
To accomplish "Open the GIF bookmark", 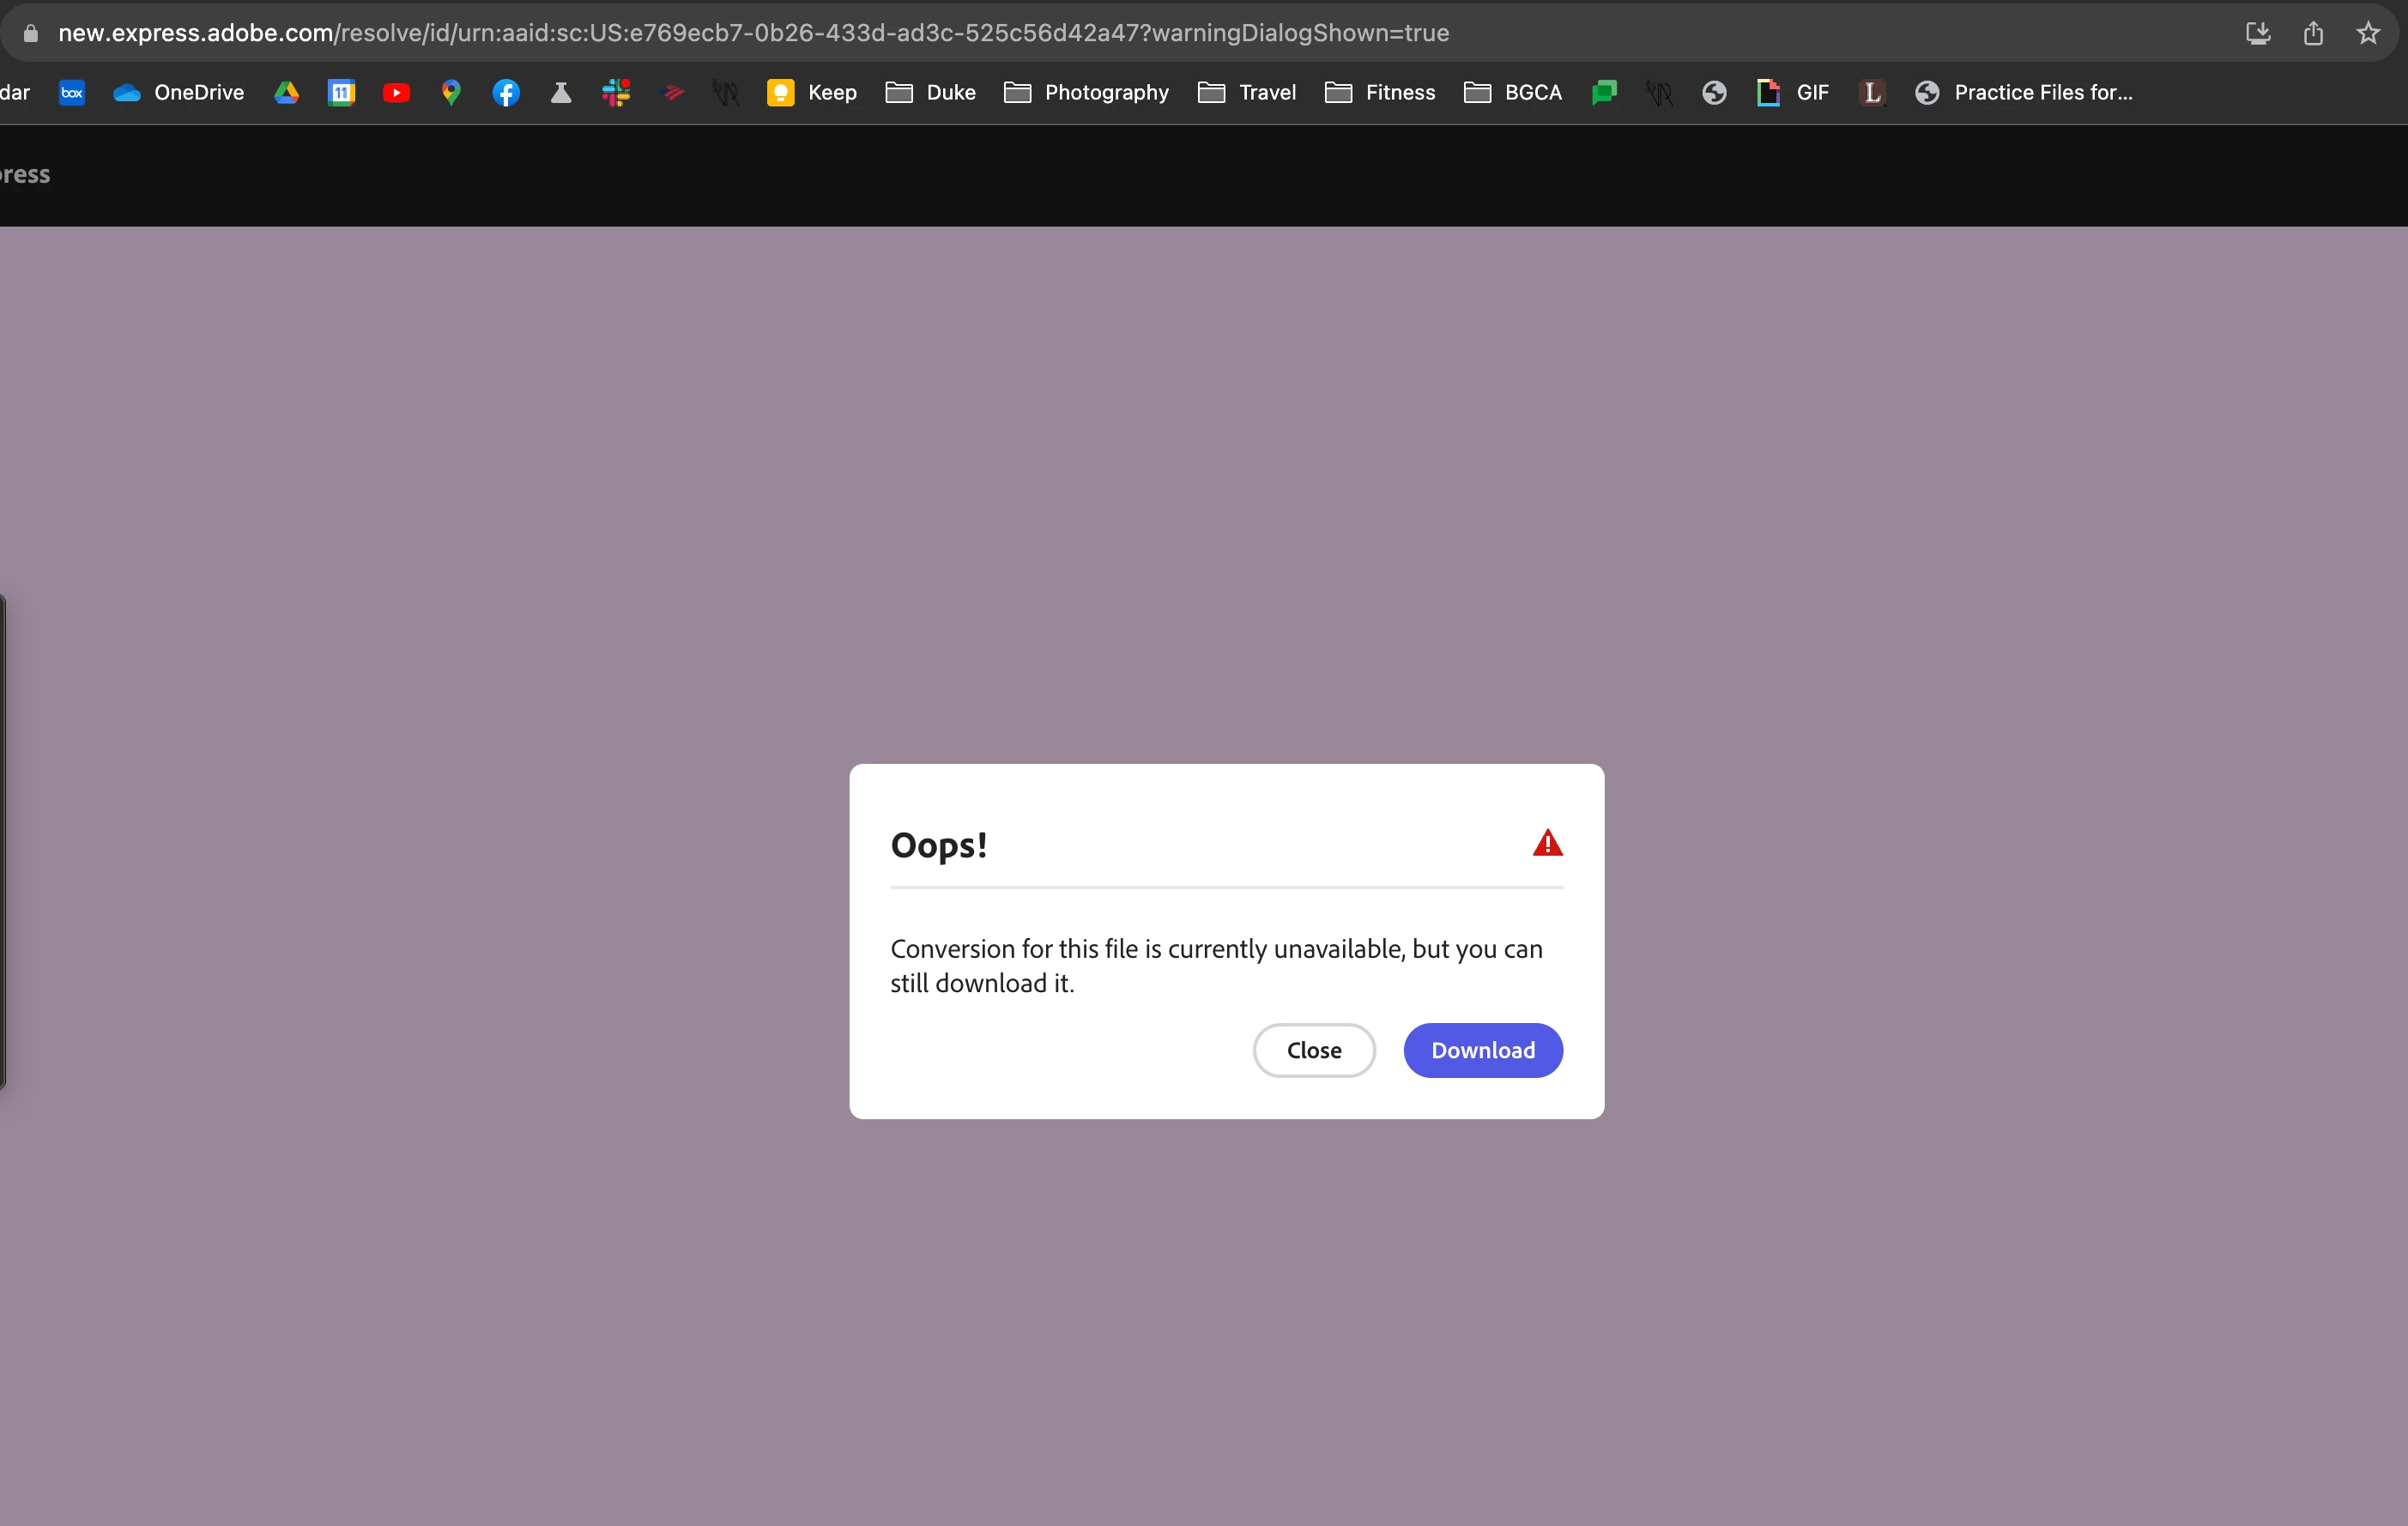I will [1793, 92].
